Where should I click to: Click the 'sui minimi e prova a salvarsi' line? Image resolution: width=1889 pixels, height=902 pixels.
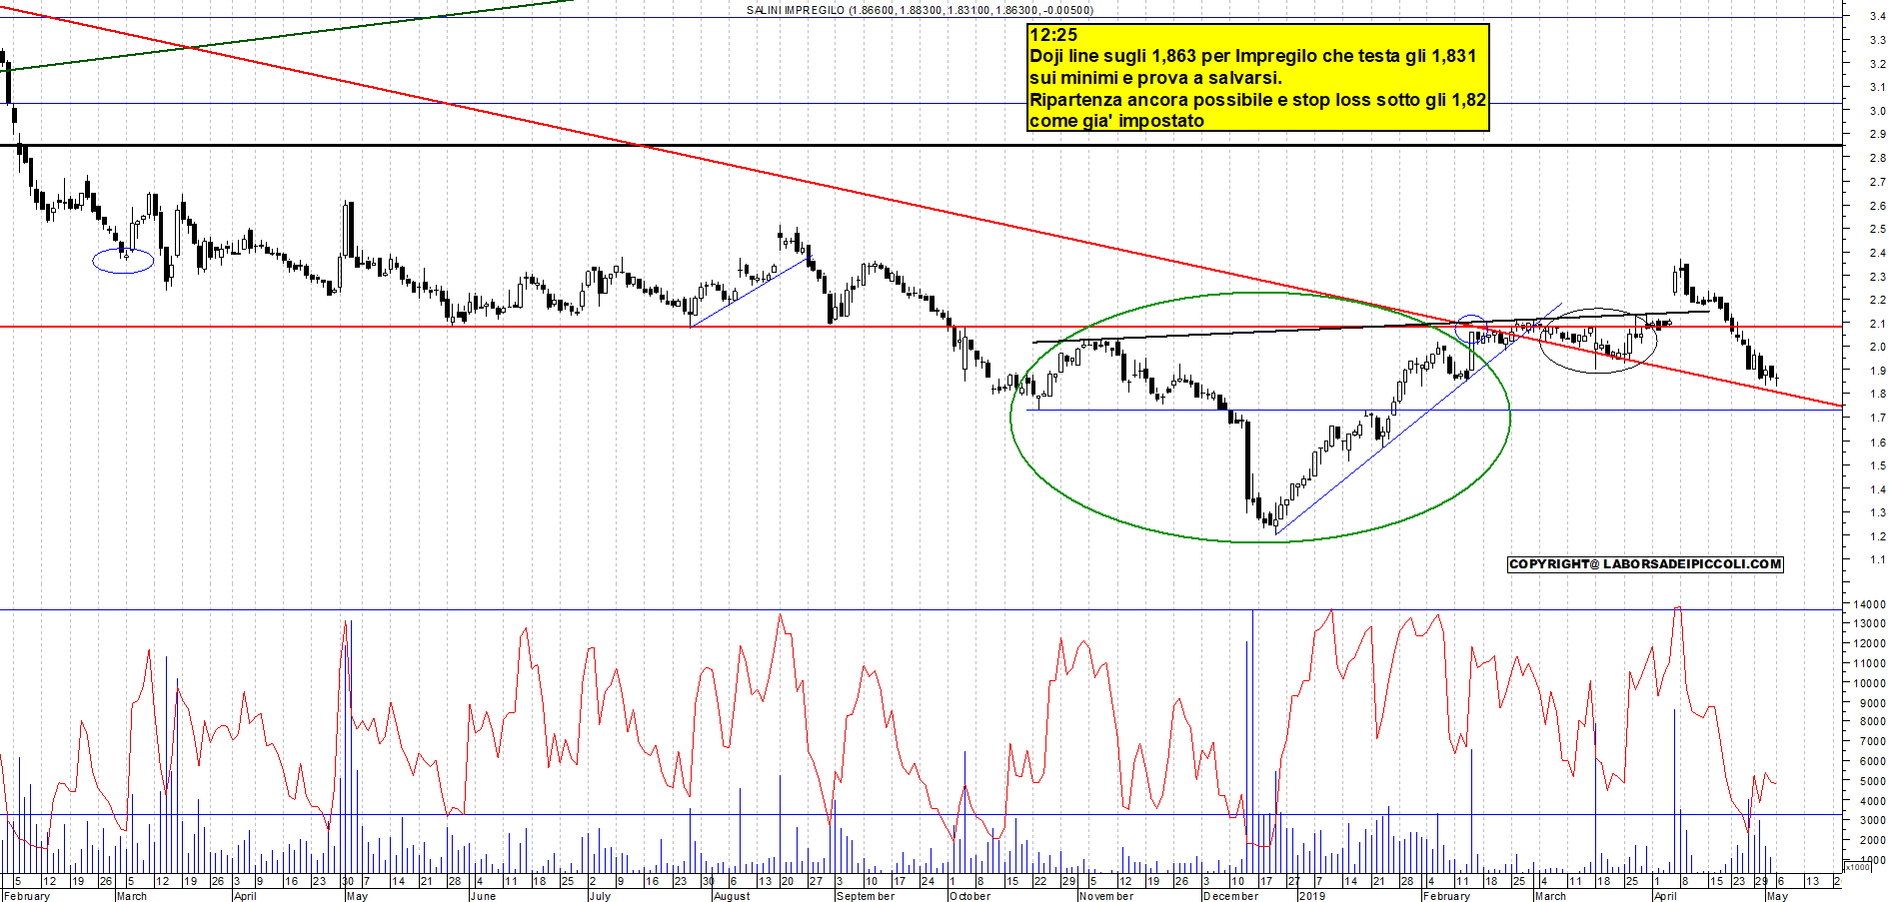point(1154,78)
